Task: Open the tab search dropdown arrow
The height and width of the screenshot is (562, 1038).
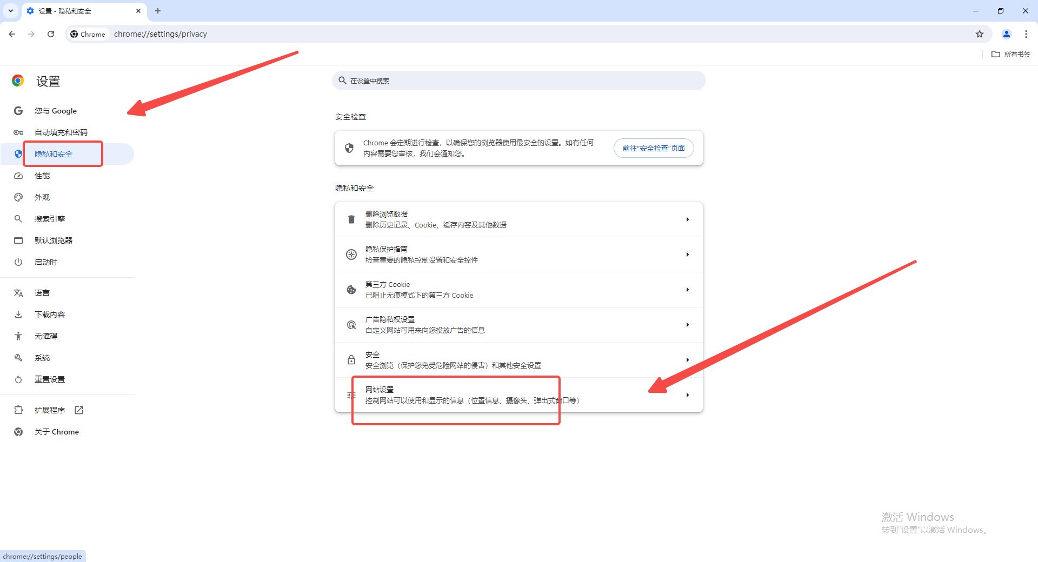Action: pyautogui.click(x=11, y=11)
